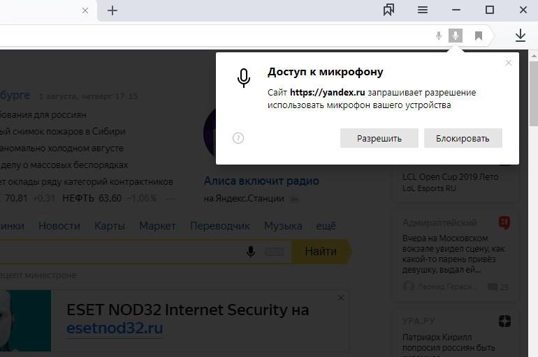Open the browser hamburger menu
This screenshot has height=357, width=538.
[423, 10]
